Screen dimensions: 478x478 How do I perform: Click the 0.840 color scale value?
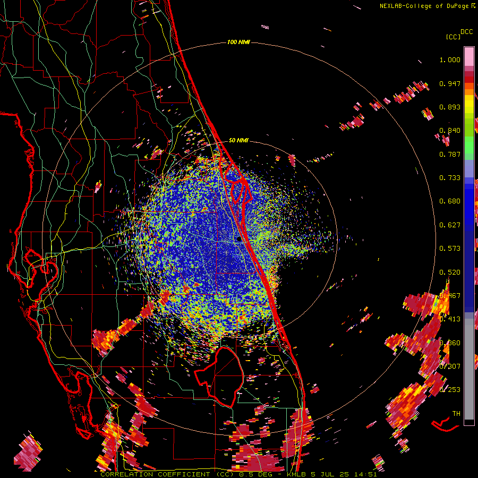tap(450, 131)
